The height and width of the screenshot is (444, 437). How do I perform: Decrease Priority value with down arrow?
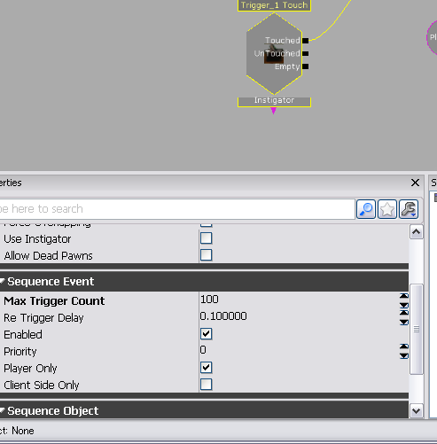[404, 356]
